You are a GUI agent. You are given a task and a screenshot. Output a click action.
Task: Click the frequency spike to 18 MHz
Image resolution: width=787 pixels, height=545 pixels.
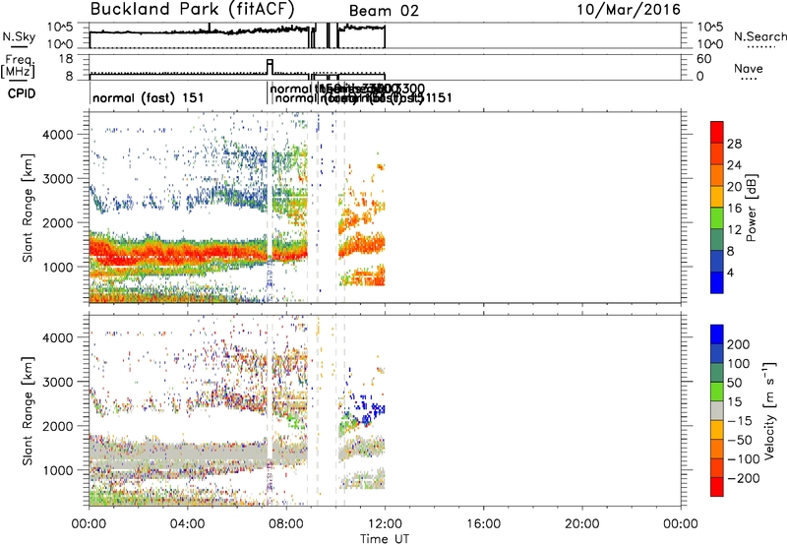[270, 66]
